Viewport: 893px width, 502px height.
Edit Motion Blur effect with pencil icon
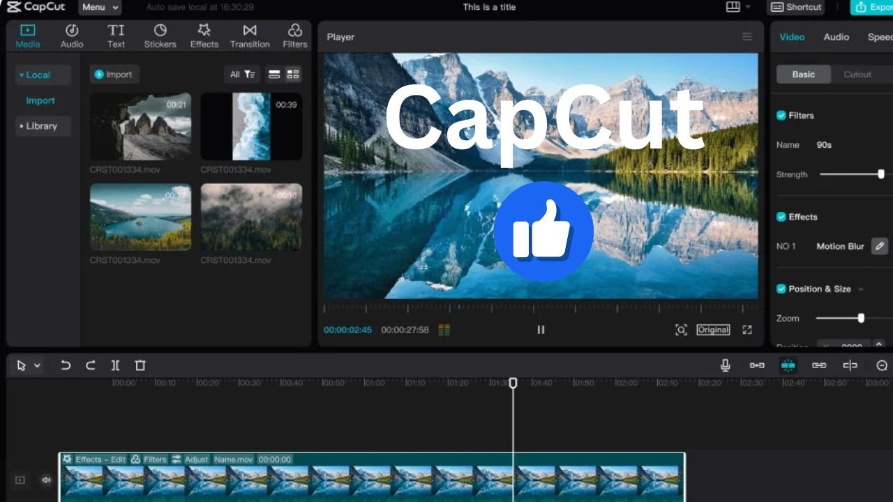pos(880,246)
